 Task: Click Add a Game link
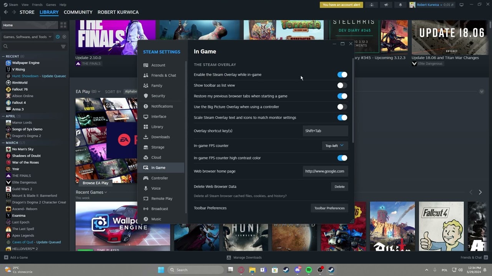coord(16,258)
